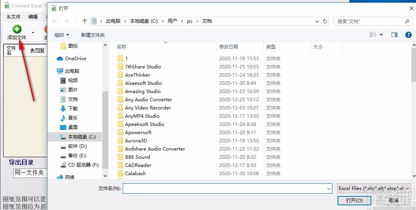The height and width of the screenshot is (210, 416).
Task: Open recent locations dropdown chevron
Action: [x=76, y=22]
